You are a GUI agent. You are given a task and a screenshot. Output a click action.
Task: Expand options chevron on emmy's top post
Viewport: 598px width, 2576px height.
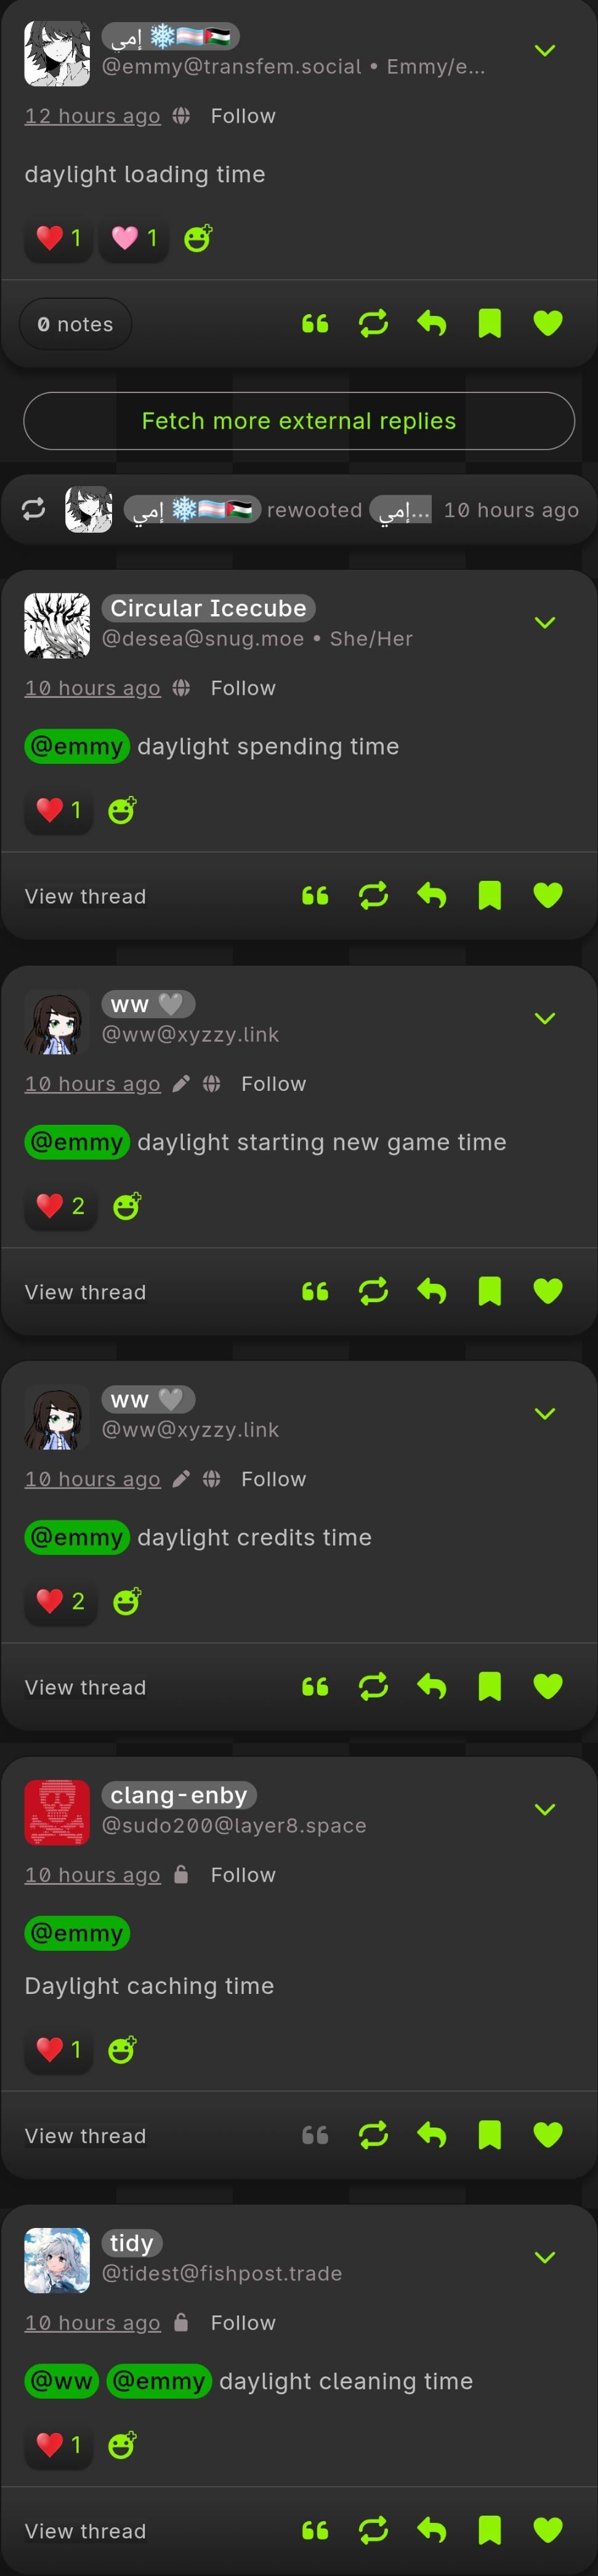(545, 50)
